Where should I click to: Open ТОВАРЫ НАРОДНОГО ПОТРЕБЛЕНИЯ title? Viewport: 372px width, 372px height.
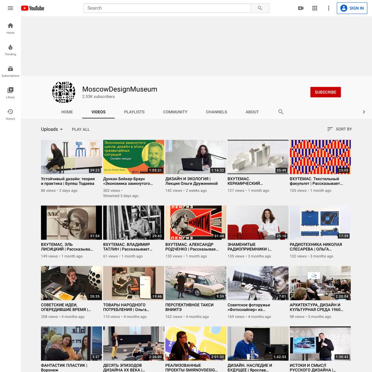click(126, 307)
